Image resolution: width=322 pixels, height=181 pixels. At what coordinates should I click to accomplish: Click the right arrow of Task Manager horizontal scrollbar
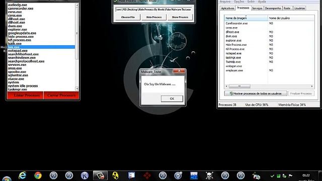pos(312,86)
